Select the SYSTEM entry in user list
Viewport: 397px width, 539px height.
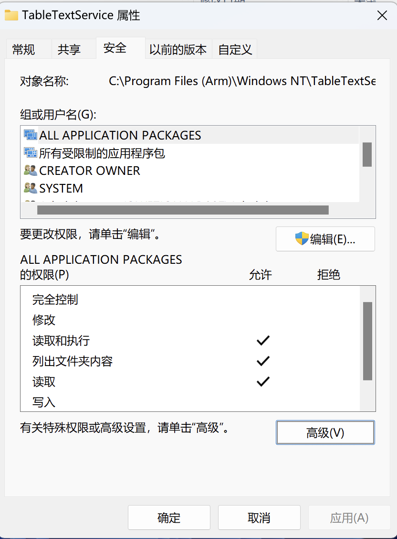pos(190,188)
